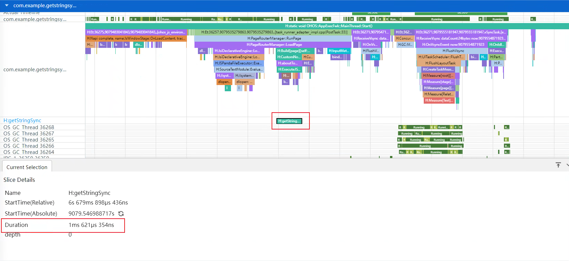Select the H:SourceTextModule::Evaluate slice
This screenshot has width=569, height=261.
pos(239,70)
